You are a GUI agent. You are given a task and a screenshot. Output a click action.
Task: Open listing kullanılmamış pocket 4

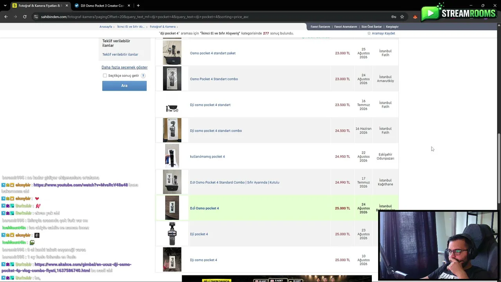click(207, 157)
